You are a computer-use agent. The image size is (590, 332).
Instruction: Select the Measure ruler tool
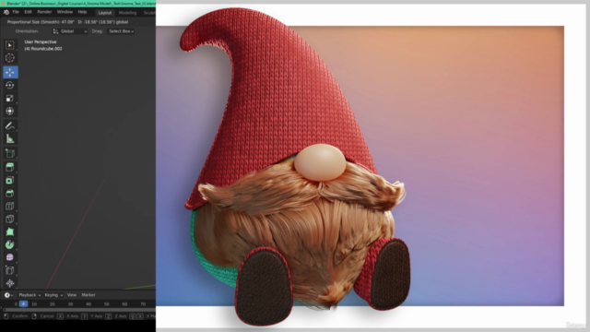pos(10,139)
